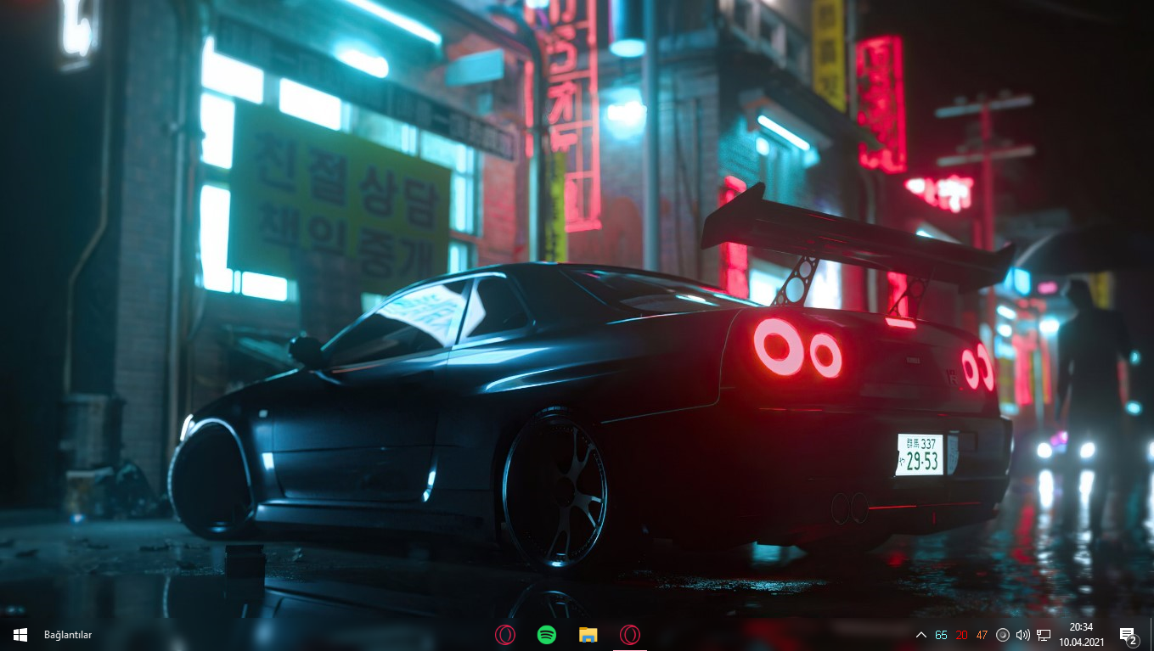1154x651 pixels.
Task: Open the round speaker audio manager icon
Action: tap(1003, 635)
